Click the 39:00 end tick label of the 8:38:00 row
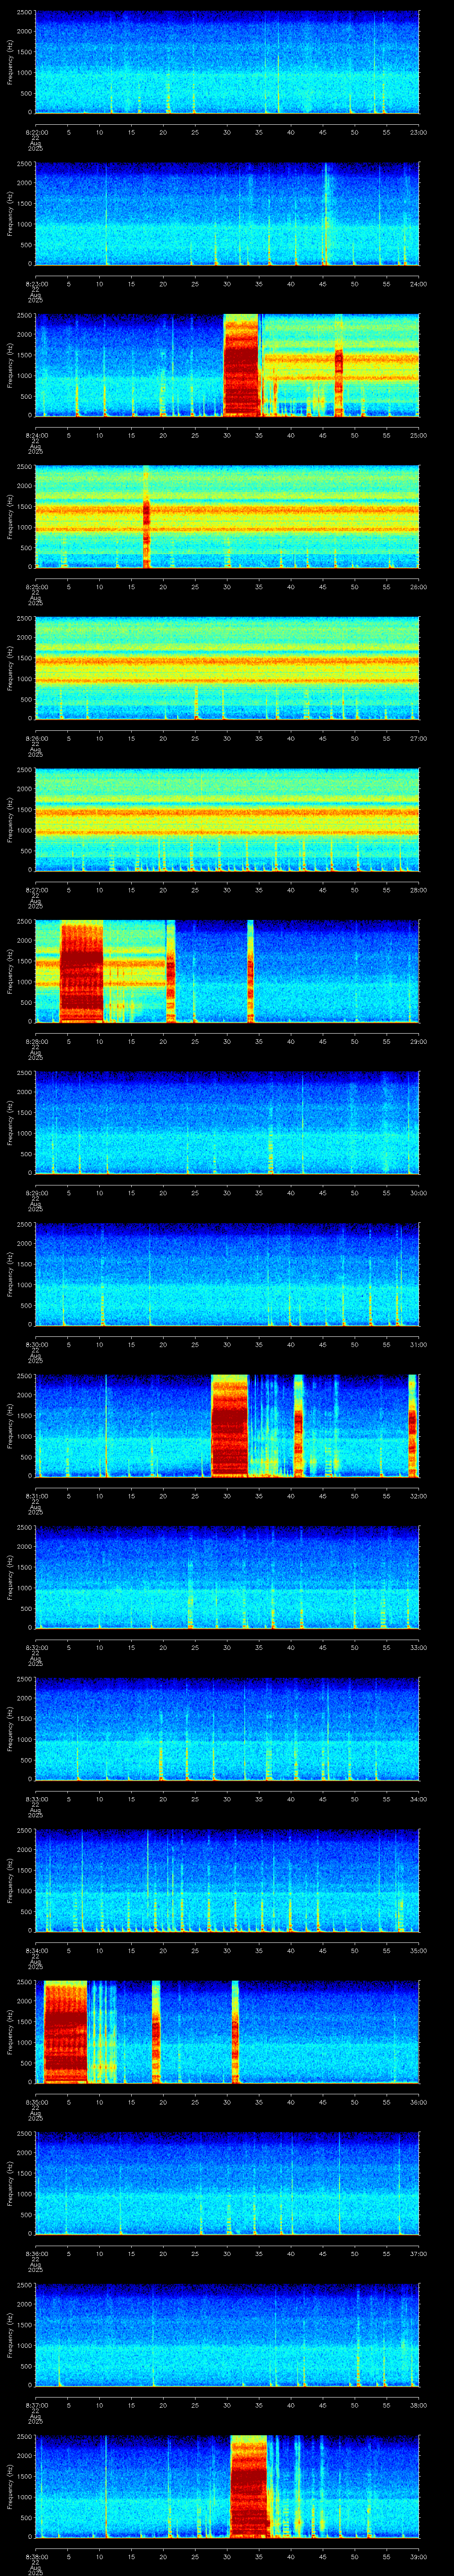The width and height of the screenshot is (454, 2576). (x=419, y=2556)
